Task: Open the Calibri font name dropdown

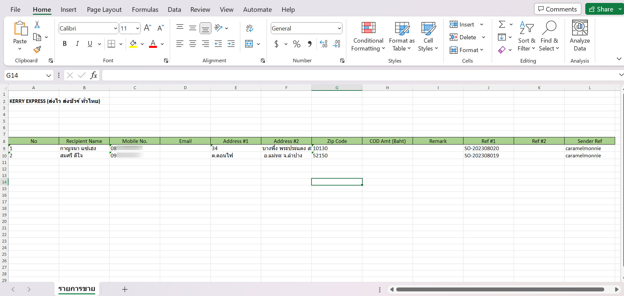Action: tap(115, 29)
